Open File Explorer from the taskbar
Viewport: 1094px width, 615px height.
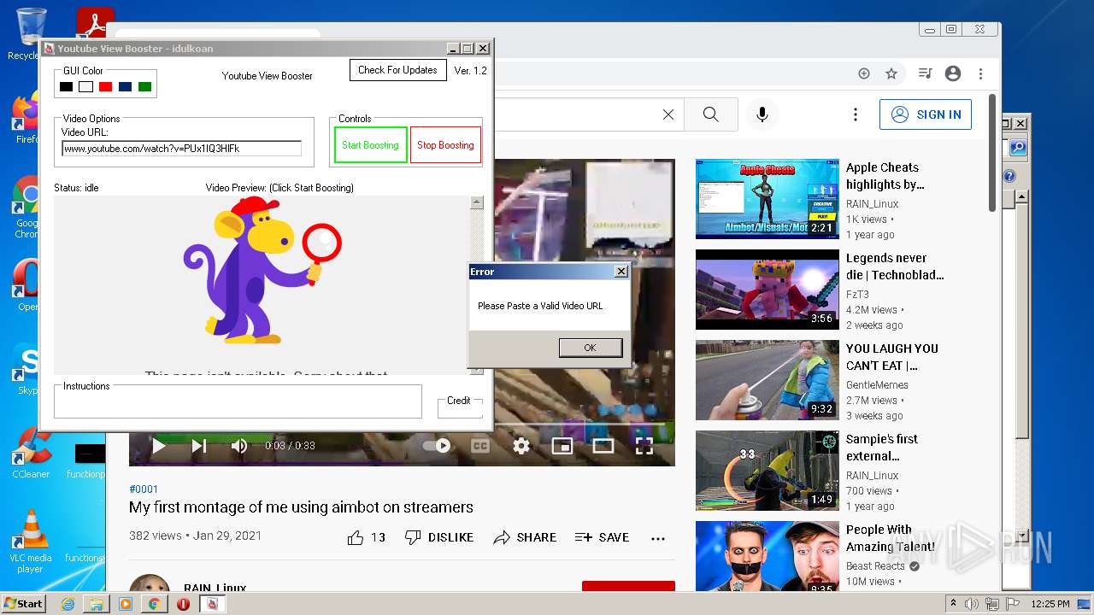click(97, 604)
